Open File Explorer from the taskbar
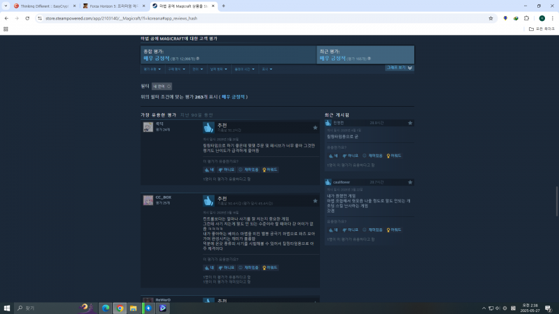This screenshot has height=314, width=559. (133, 308)
